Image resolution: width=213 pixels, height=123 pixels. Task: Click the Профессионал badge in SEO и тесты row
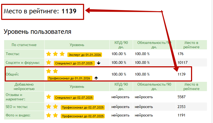[83, 107]
